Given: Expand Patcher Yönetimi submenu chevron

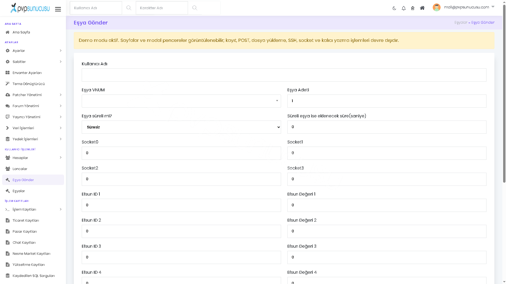Looking at the screenshot, I should (x=61, y=95).
